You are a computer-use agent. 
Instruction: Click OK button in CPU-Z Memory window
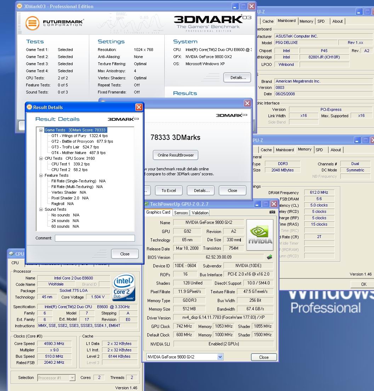pos(363,284)
